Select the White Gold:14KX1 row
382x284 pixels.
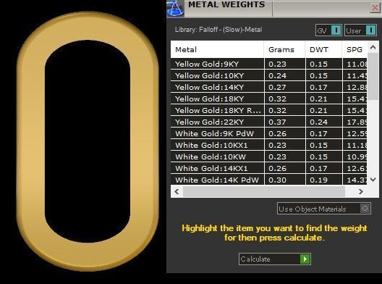click(268, 168)
